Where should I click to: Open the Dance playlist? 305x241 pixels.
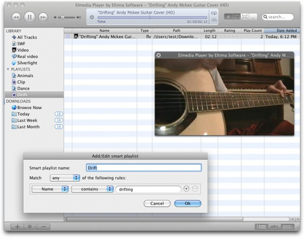pos(23,88)
